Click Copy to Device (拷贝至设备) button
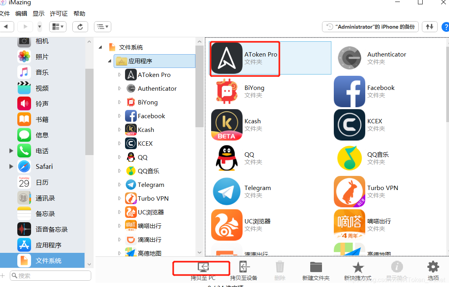 [x=244, y=271]
